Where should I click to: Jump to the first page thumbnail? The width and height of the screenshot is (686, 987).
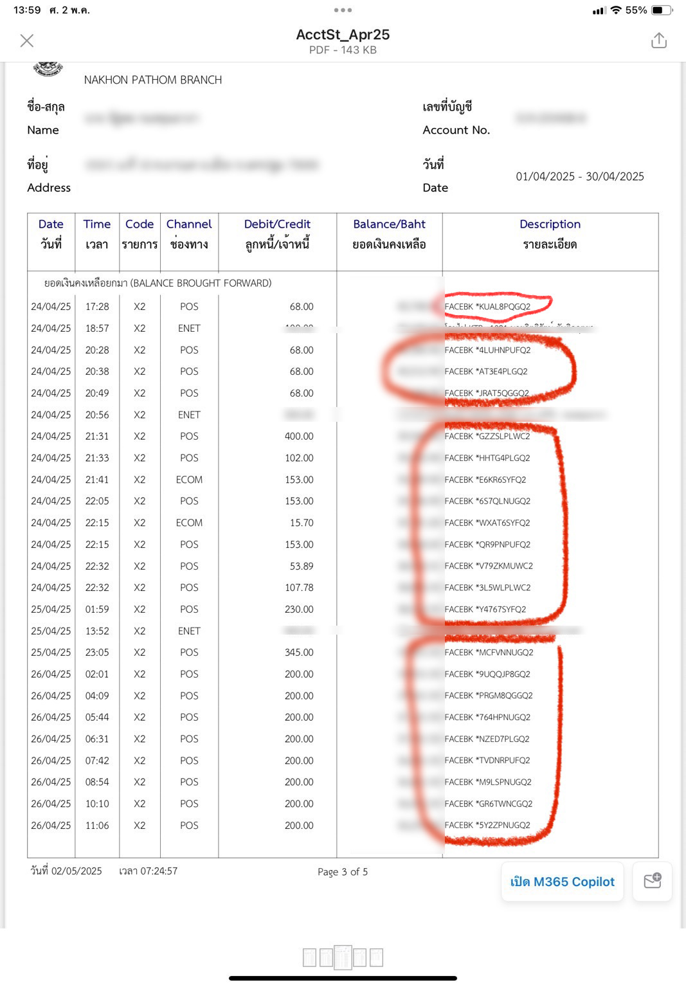coord(309,957)
